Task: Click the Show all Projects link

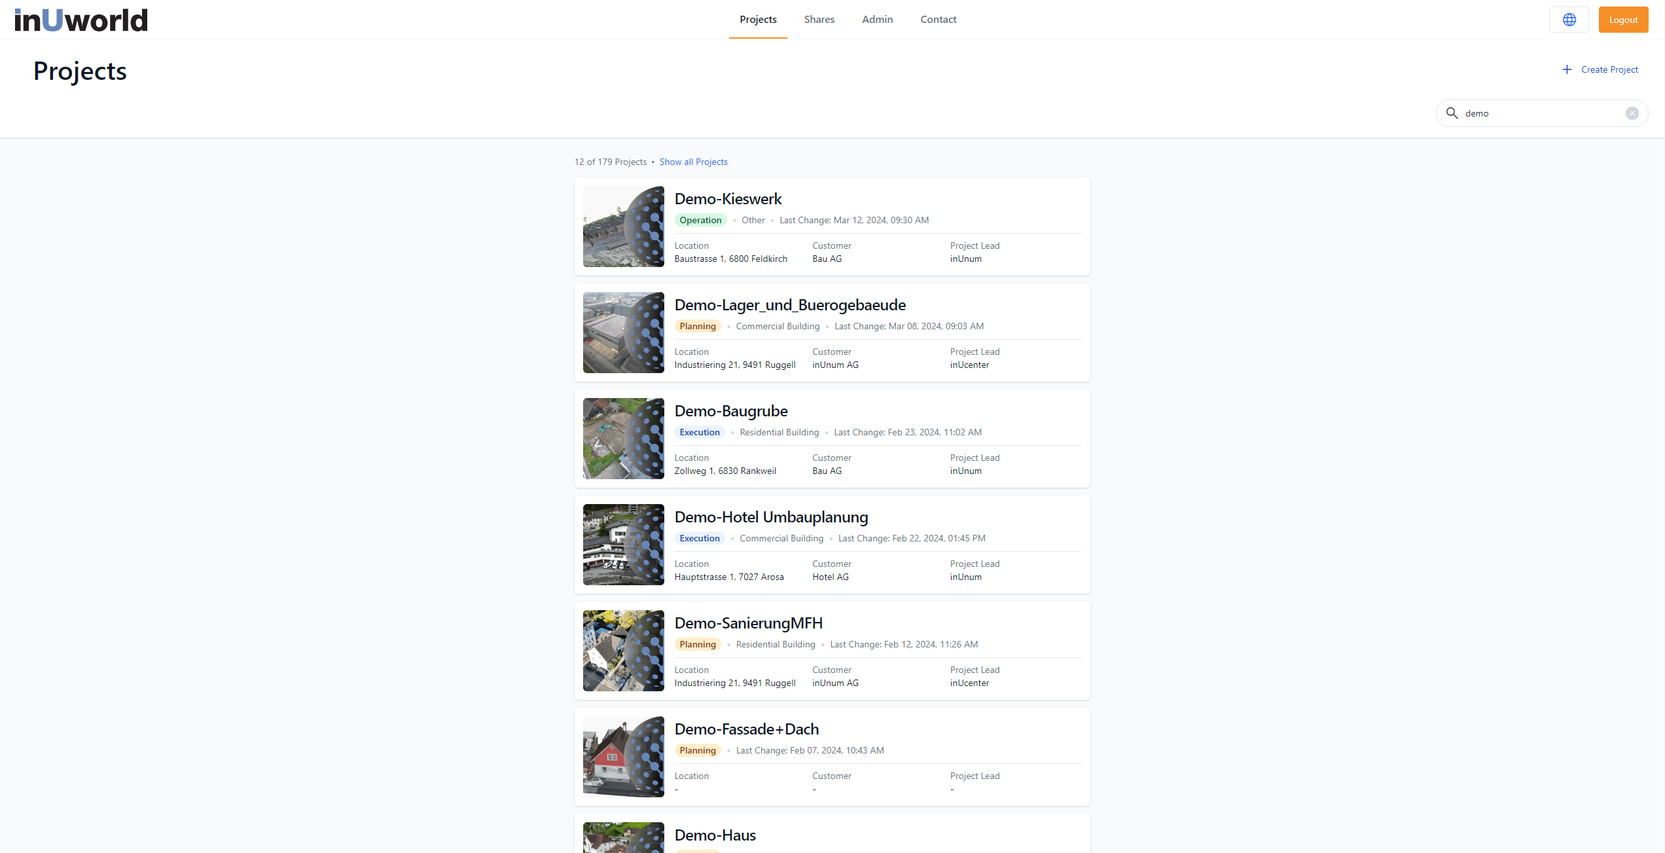Action: [693, 162]
